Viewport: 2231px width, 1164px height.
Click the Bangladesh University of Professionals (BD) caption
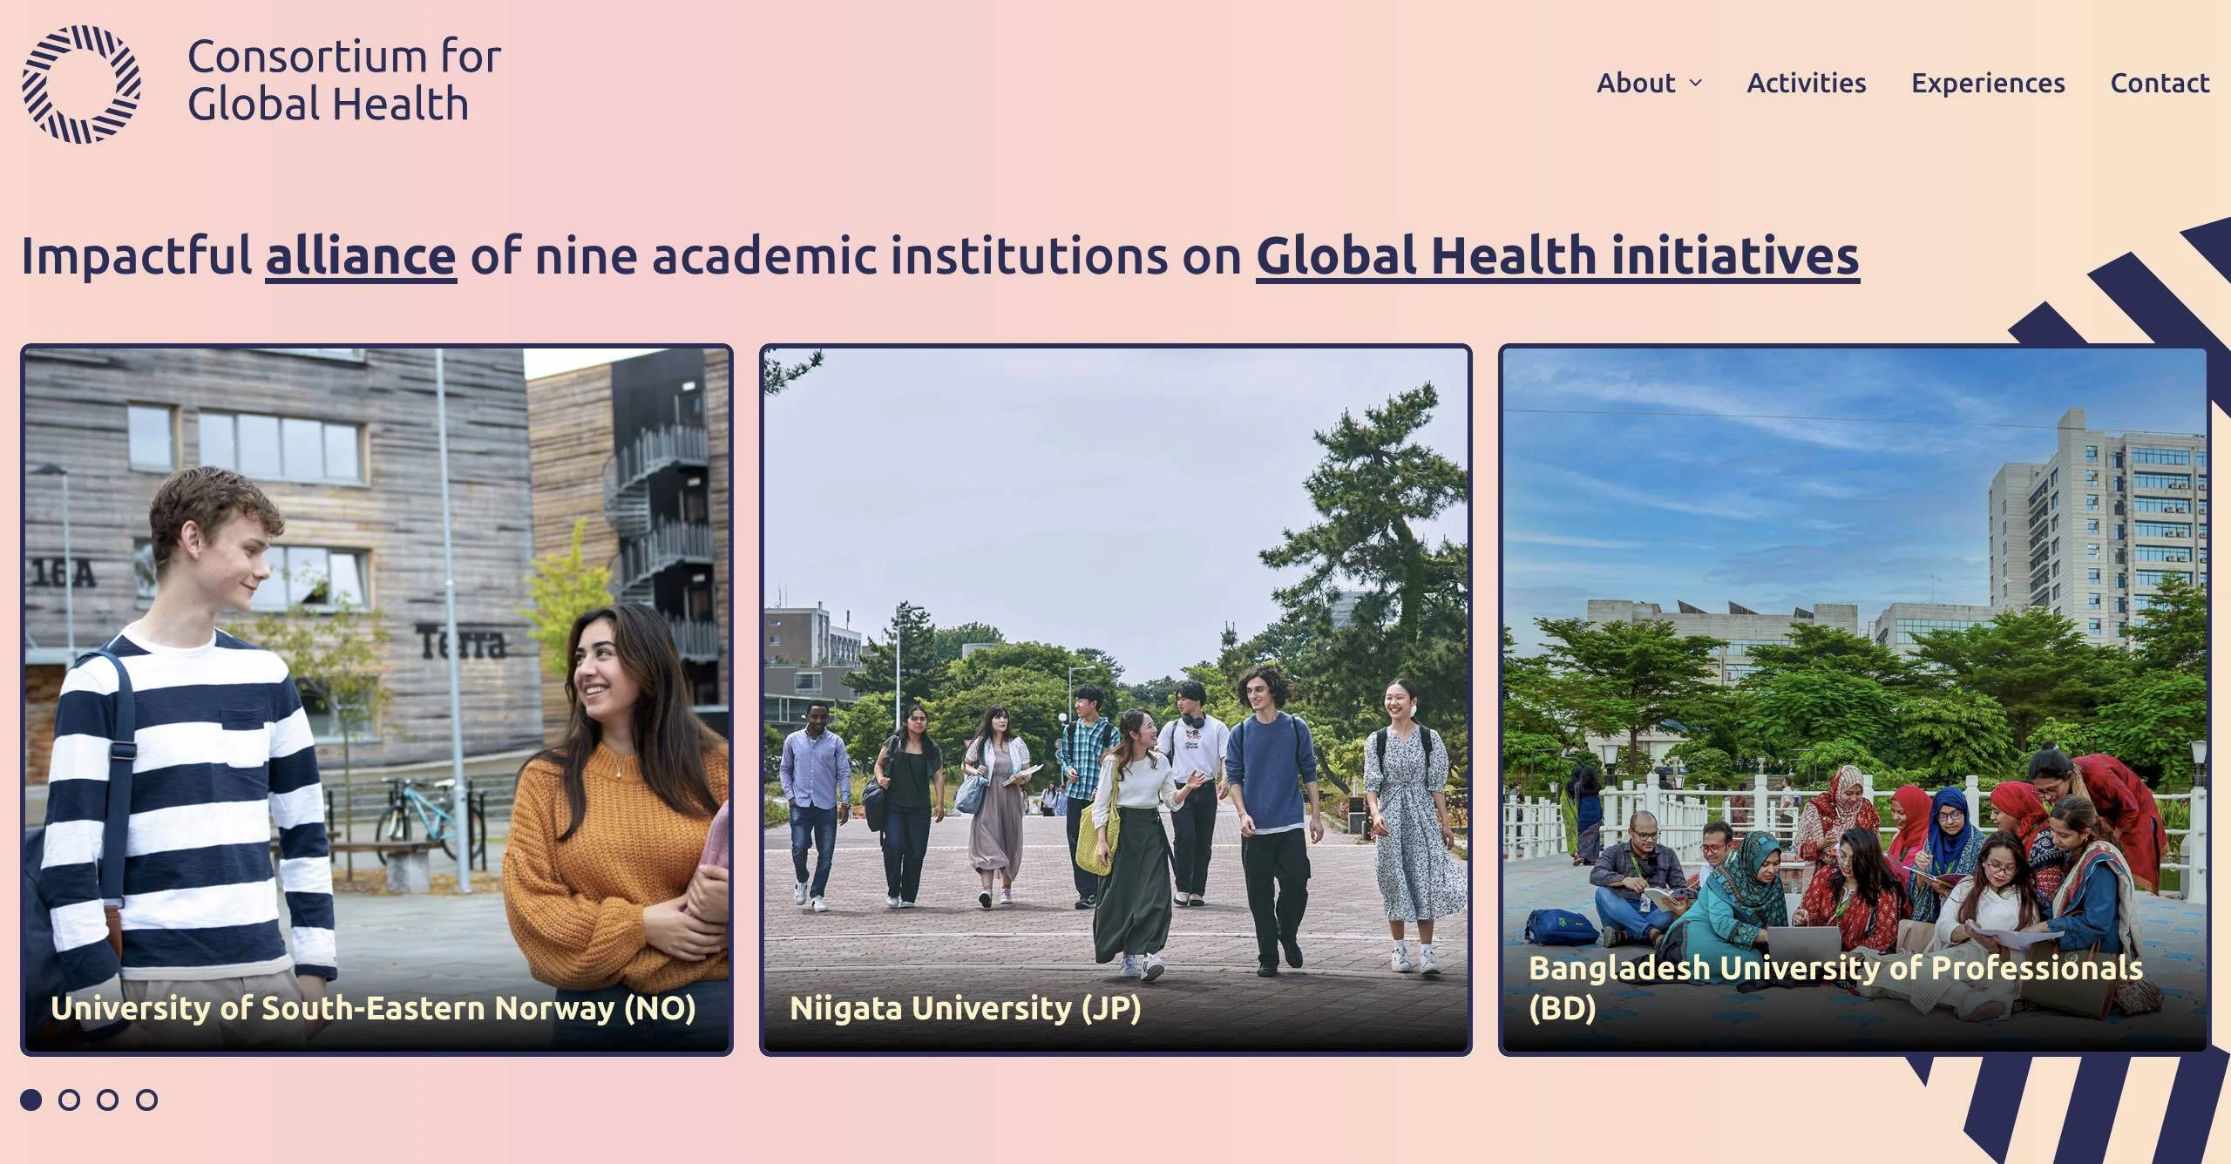(1835, 988)
